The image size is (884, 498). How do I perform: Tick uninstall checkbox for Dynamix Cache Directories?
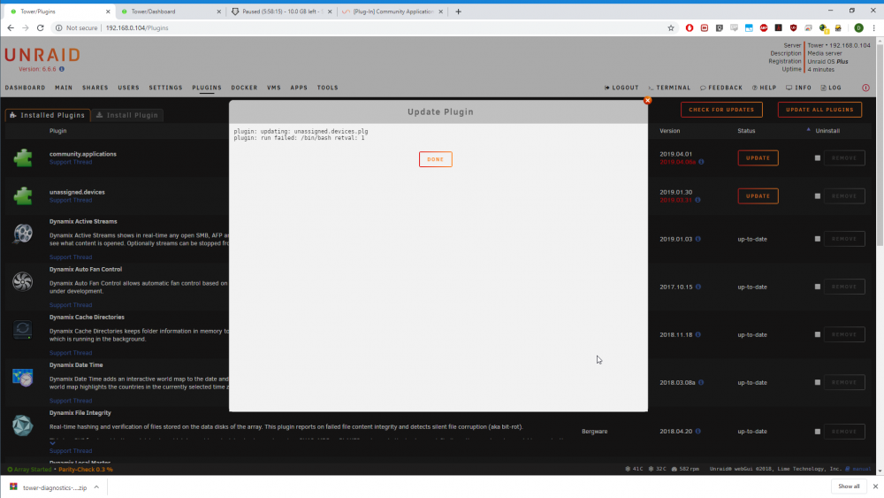click(x=818, y=334)
